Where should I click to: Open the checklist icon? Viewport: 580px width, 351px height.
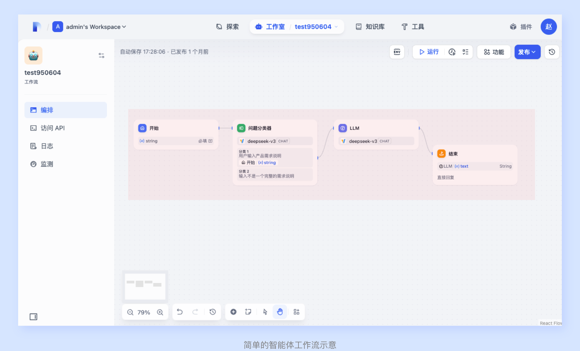(465, 52)
